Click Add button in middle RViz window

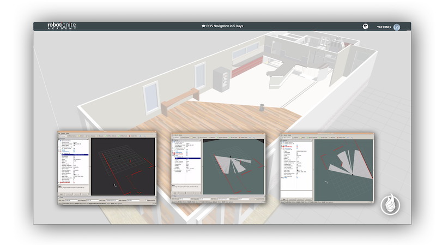174,193
